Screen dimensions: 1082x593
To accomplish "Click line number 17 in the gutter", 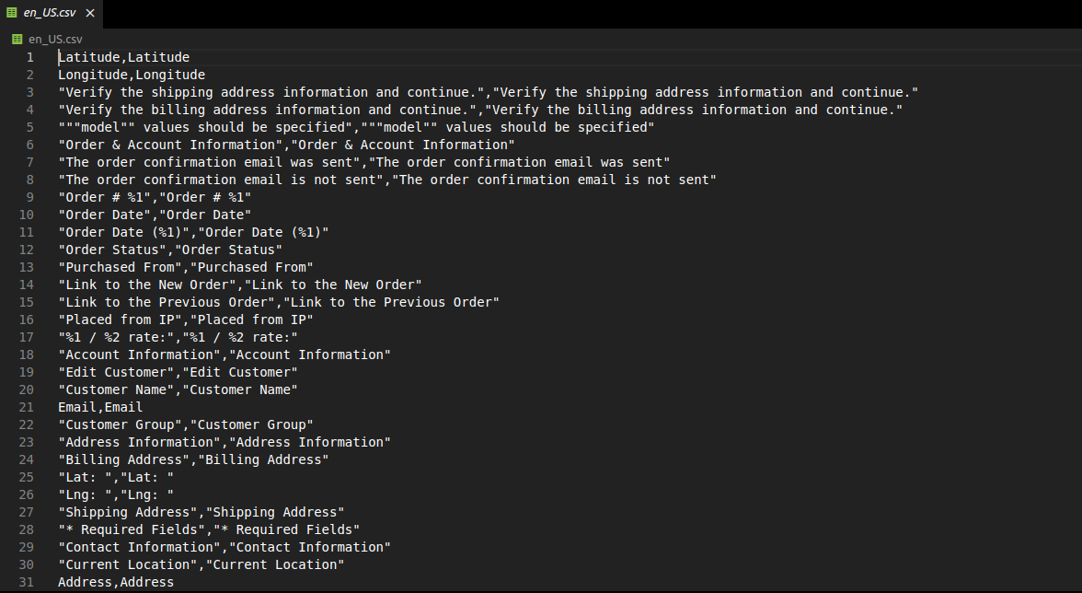I will click(26, 337).
